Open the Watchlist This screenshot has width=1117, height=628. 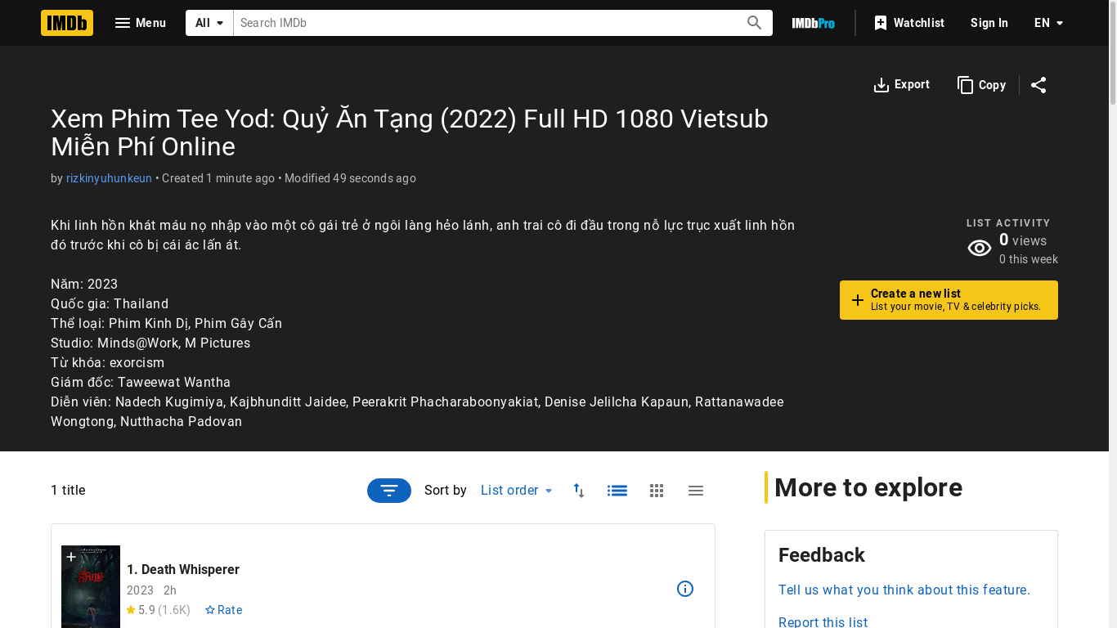(x=908, y=23)
